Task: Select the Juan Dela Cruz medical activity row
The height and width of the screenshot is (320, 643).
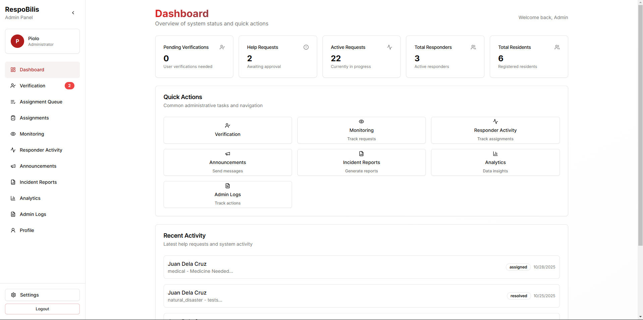Action: [361, 267]
